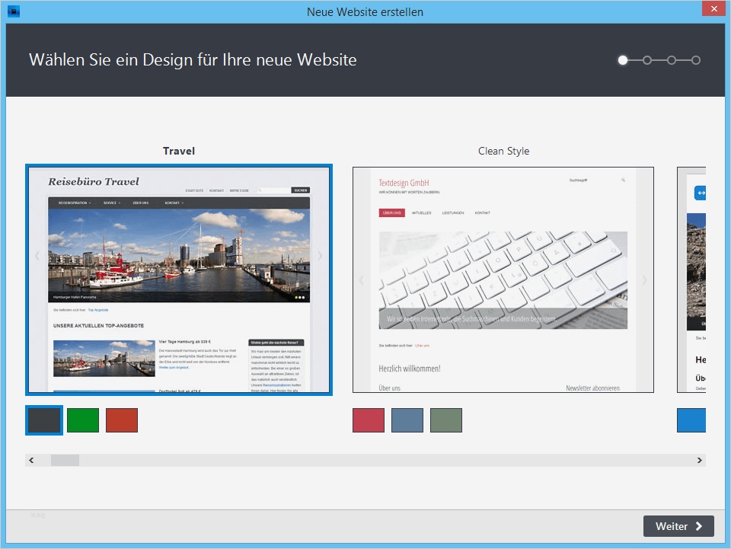Click the next slide arrow on the Travel preview
Screen dimensions: 731x549
tap(321, 256)
